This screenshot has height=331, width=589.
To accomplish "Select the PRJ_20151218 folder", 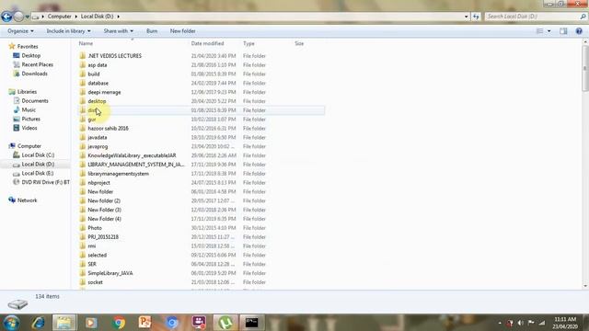I will pyautogui.click(x=103, y=237).
